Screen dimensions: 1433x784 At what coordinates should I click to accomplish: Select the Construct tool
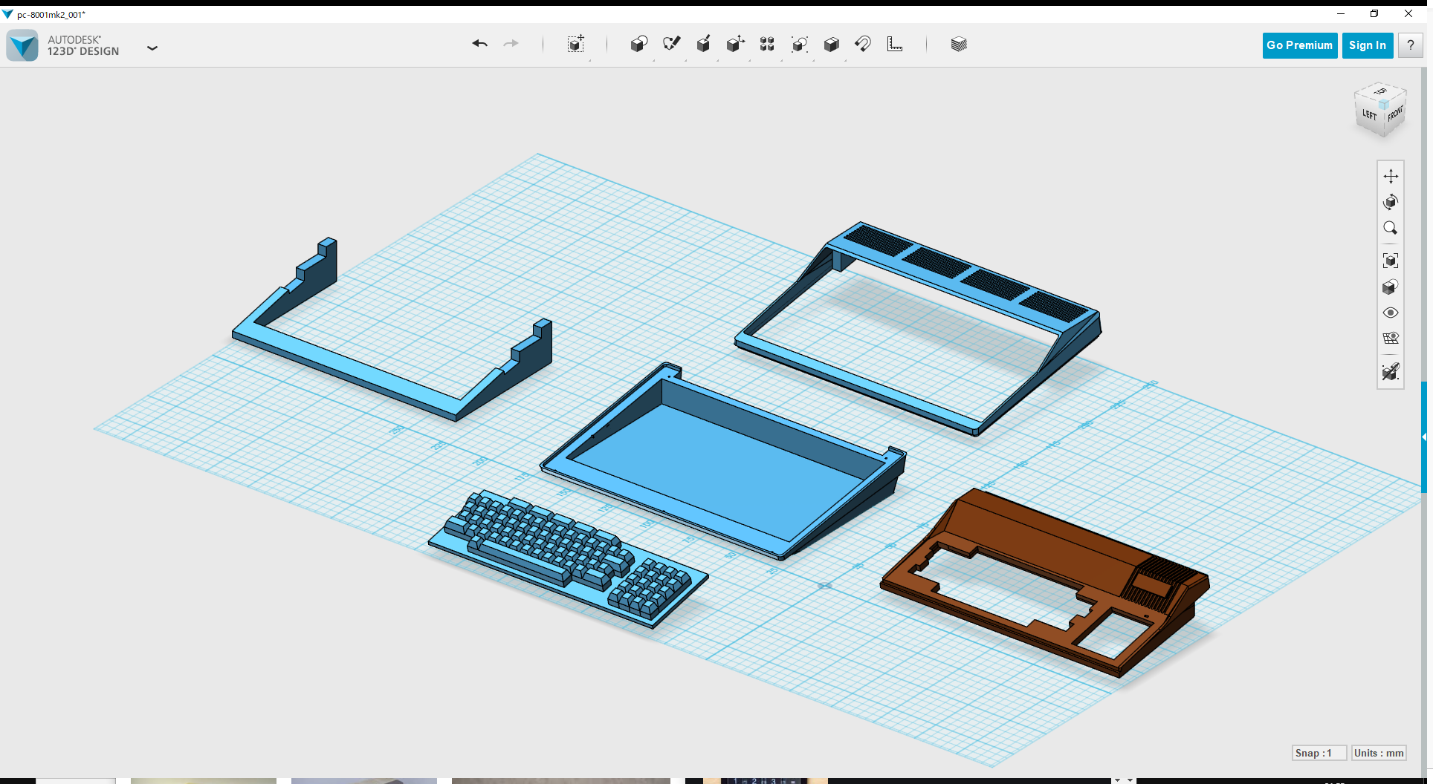click(704, 45)
